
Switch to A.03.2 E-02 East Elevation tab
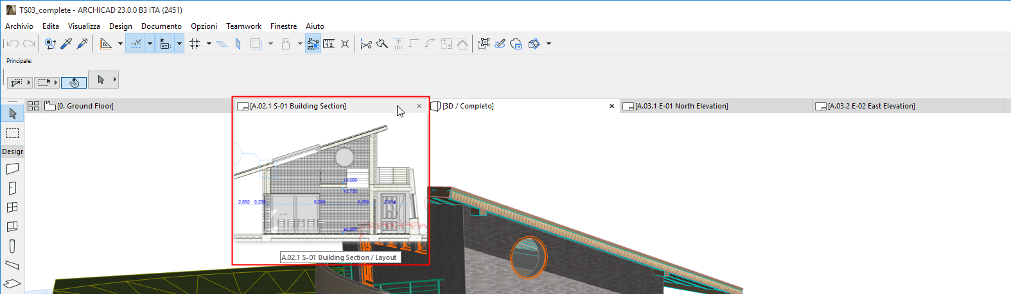tap(908, 106)
